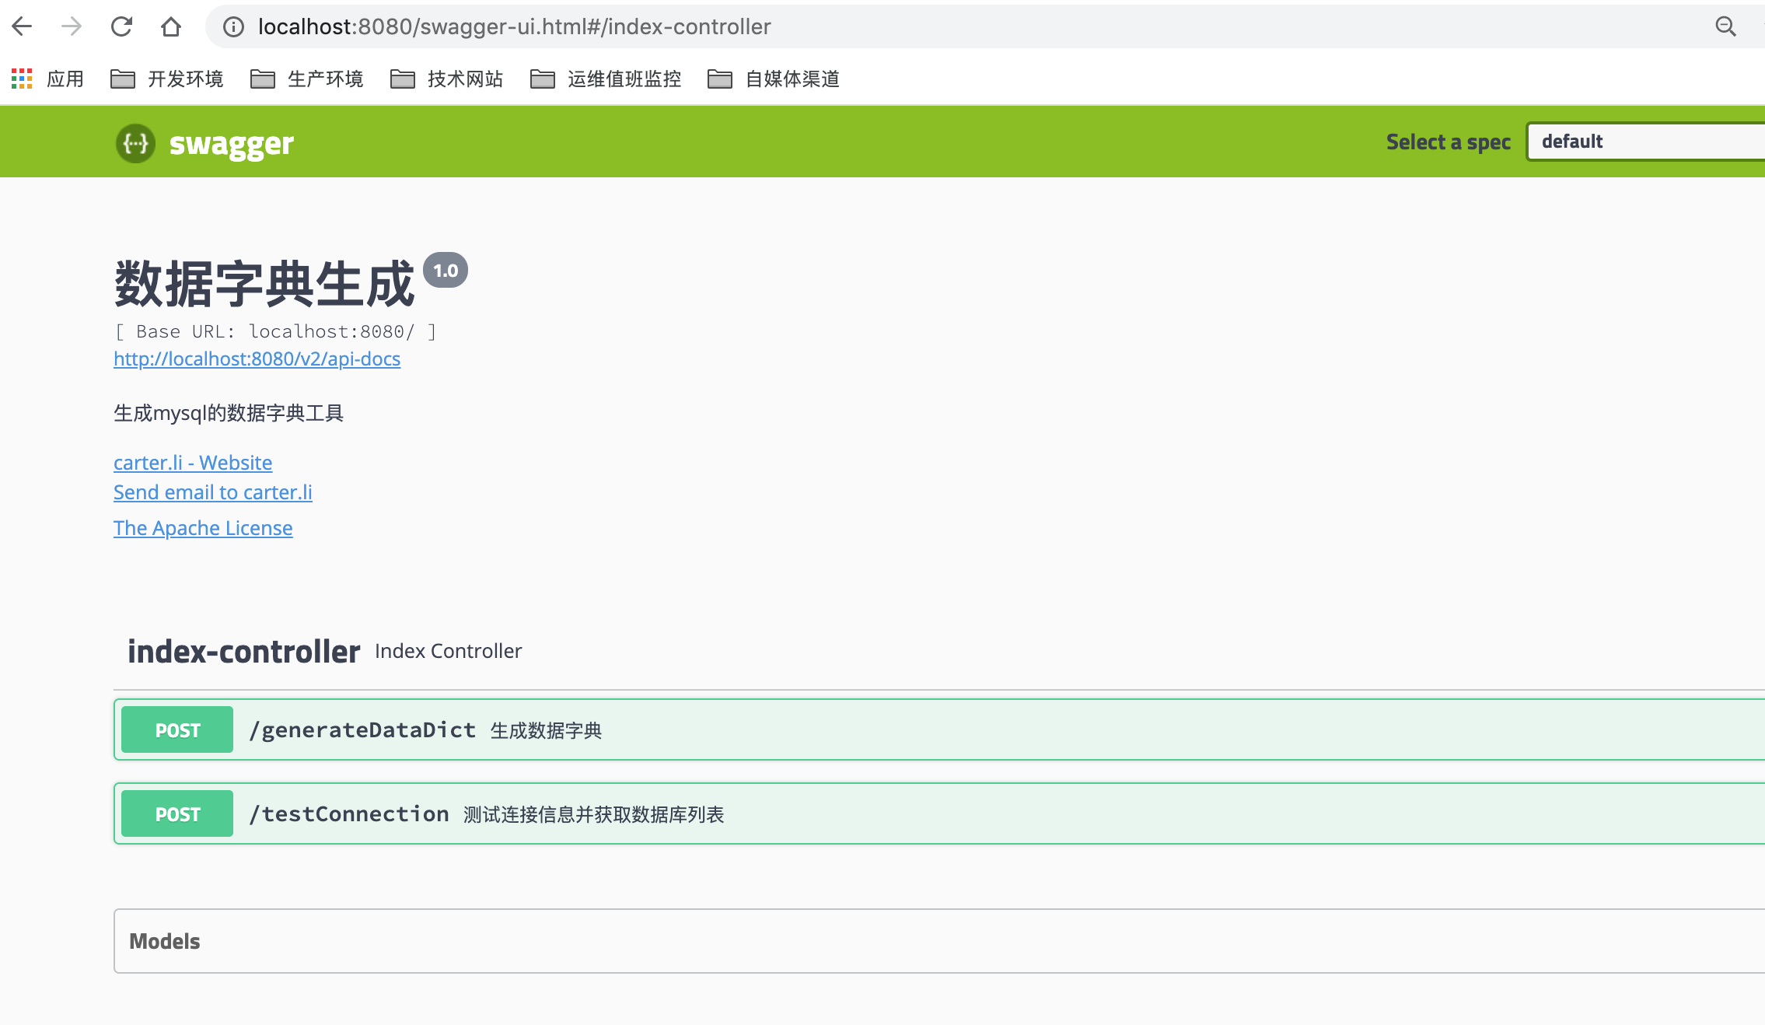The image size is (1765, 1025).
Task: Click the home navigation icon
Action: point(171,26)
